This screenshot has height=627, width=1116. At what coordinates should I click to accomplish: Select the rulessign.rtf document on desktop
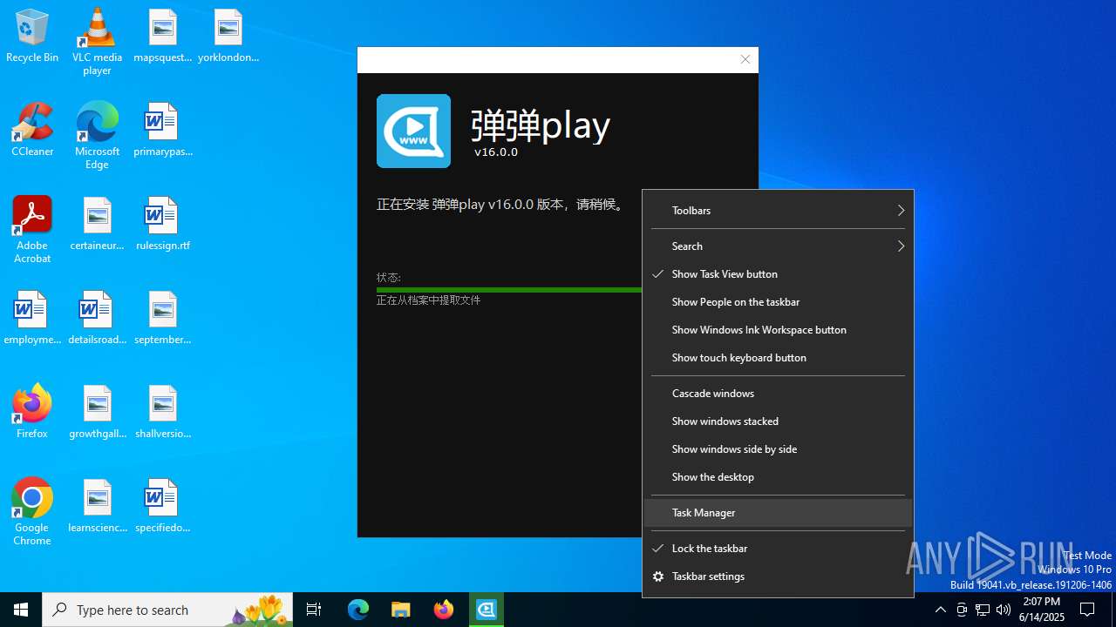coord(162,225)
